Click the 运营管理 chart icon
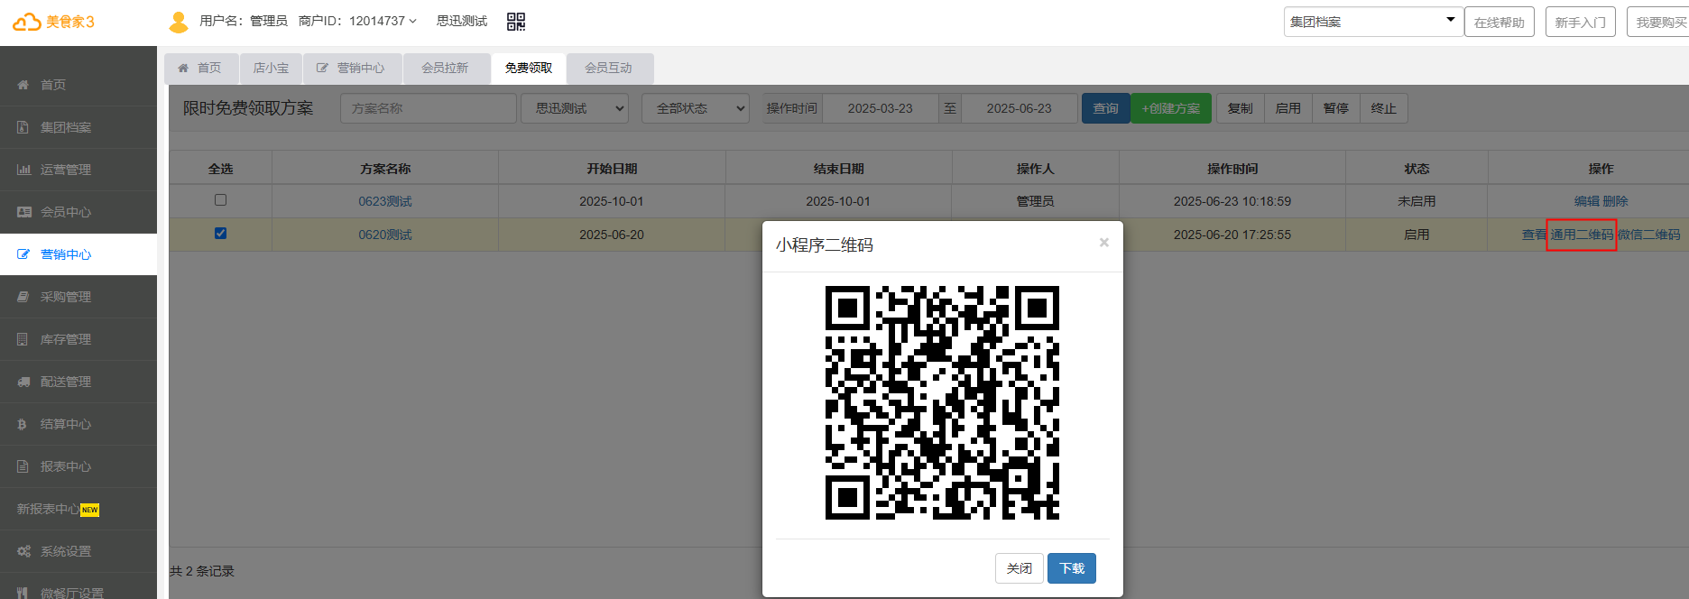1689x599 pixels. pos(23,170)
